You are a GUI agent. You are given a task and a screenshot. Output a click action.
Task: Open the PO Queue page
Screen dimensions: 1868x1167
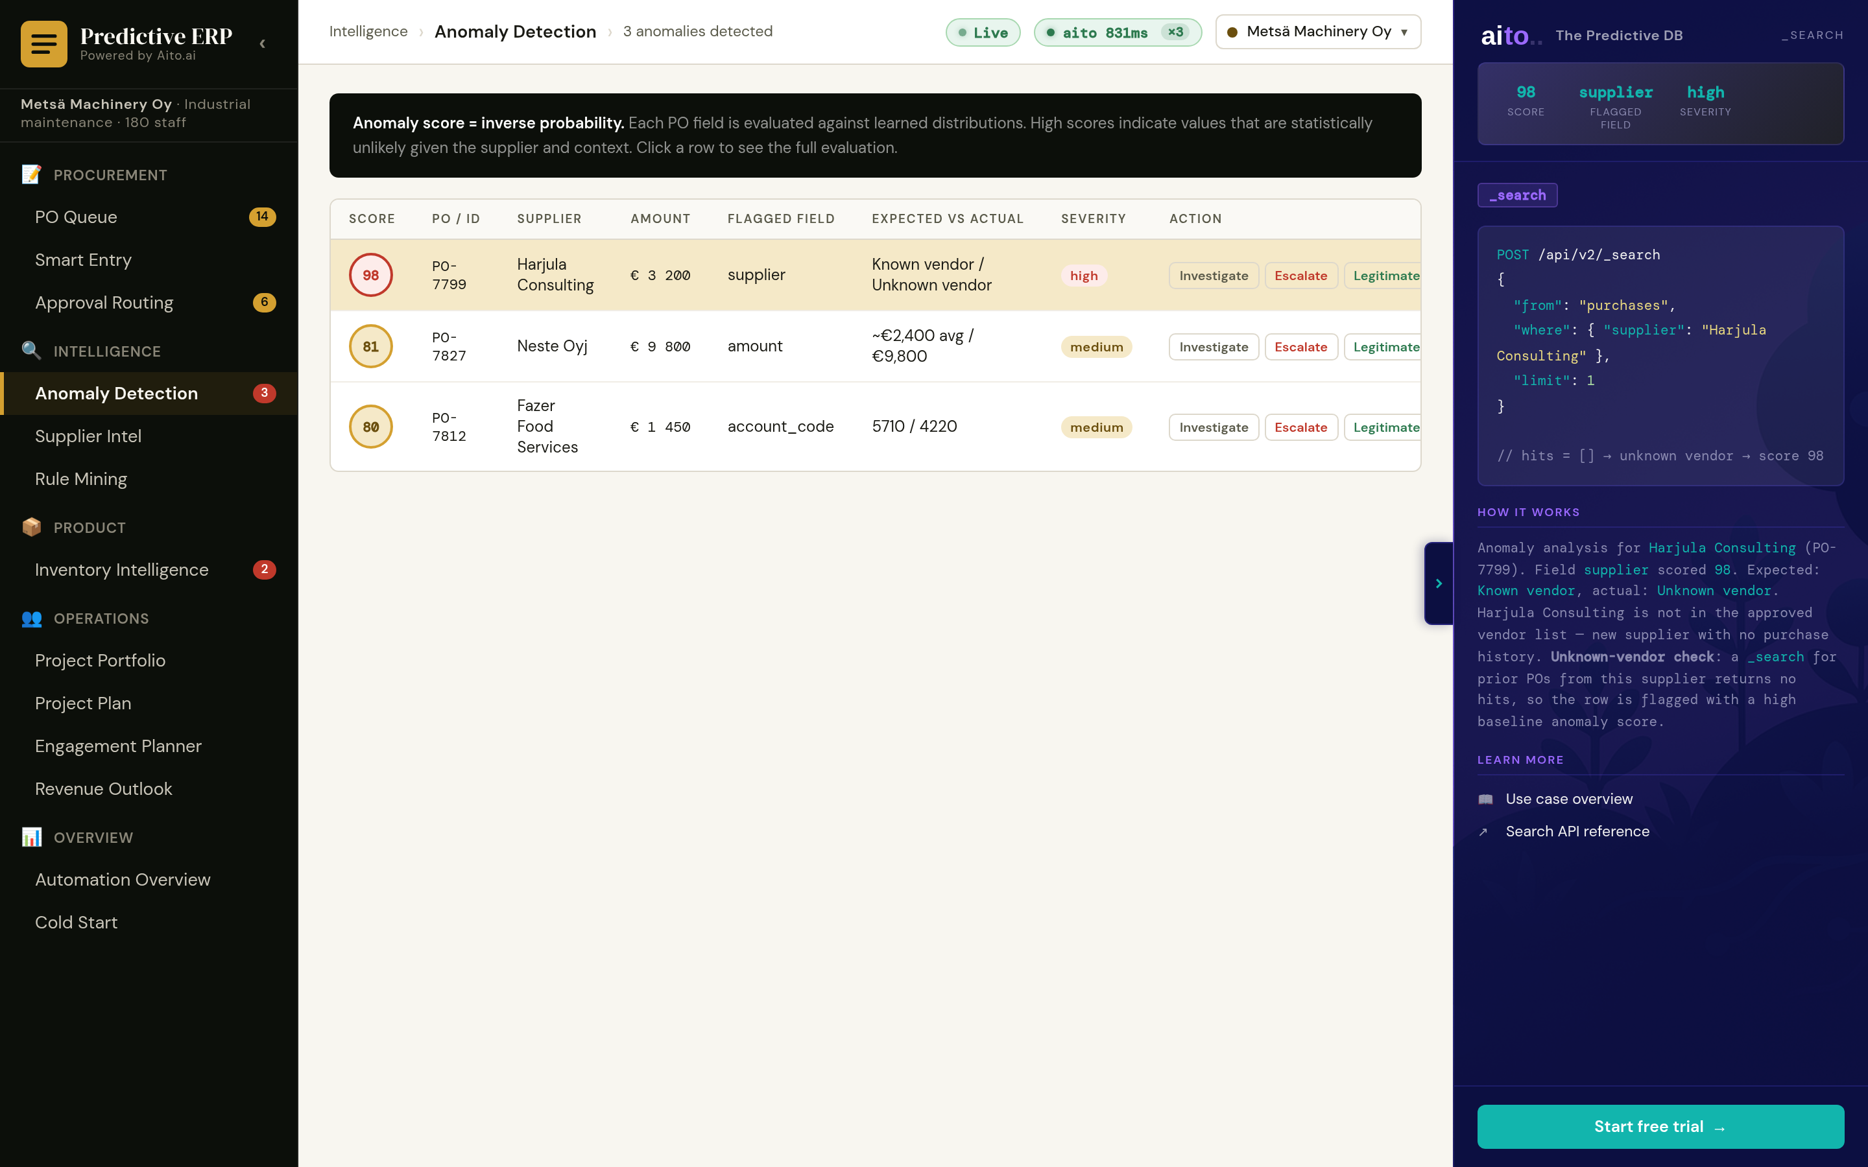pos(149,217)
